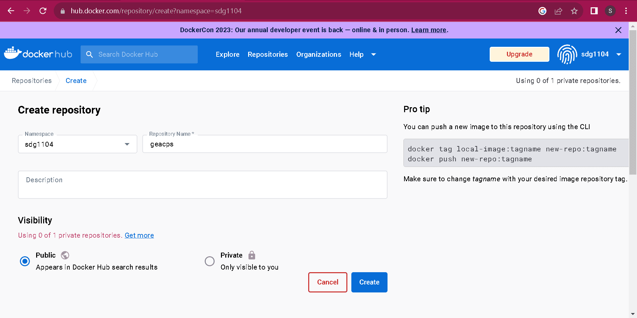The width and height of the screenshot is (637, 318).
Task: Click the sdg1104 username in the header
Action: pos(595,54)
